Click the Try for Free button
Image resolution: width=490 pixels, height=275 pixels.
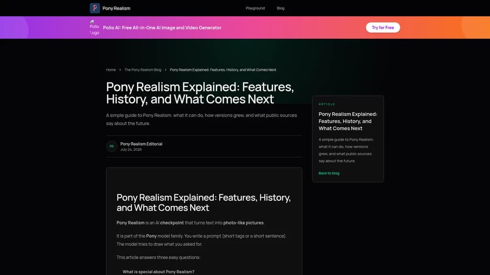click(x=383, y=27)
